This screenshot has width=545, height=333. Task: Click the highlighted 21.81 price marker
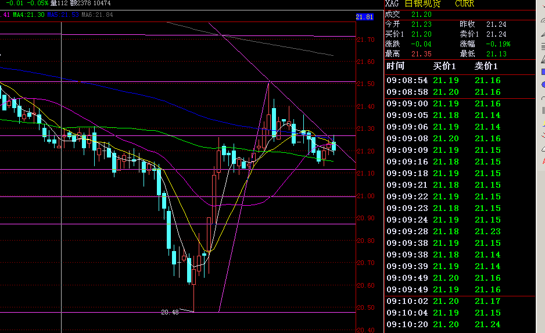364,17
